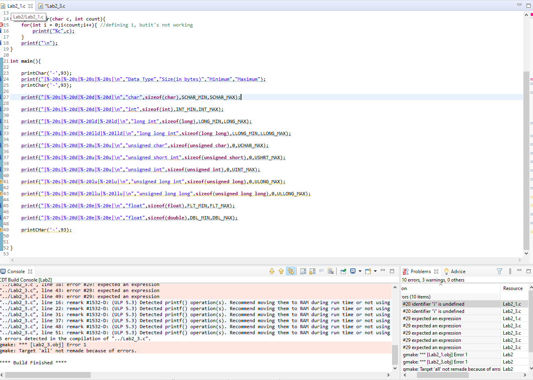Jump to previous error in console output
533x380 pixels.
tap(281, 271)
